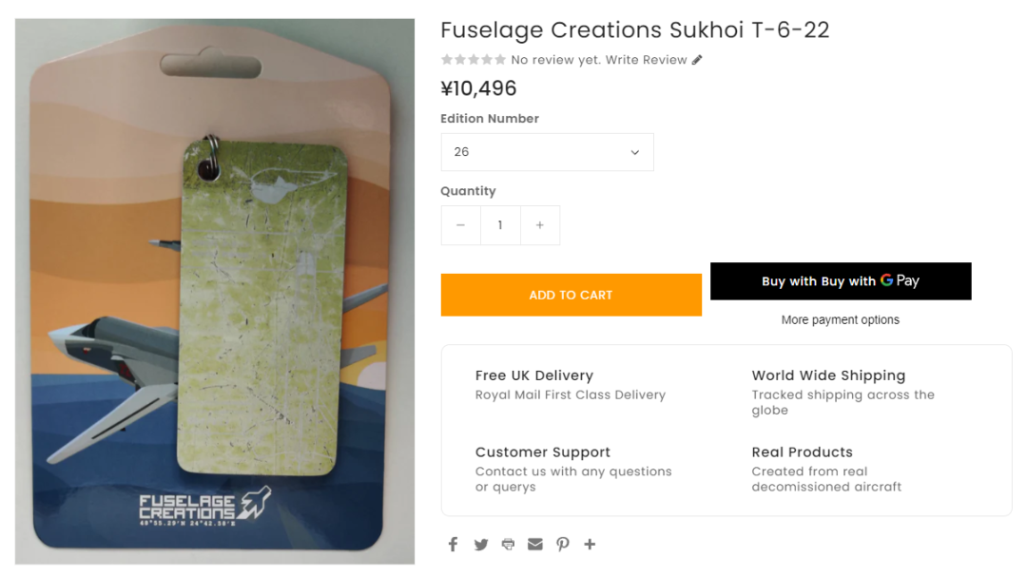Decrease quantity with minus button
This screenshot has width=1027, height=577.
(460, 225)
